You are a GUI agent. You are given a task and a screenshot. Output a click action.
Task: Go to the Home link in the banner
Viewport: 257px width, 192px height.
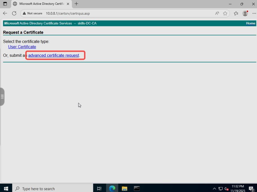point(251,23)
